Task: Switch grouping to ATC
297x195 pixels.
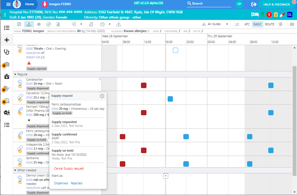Action: [x=247, y=24]
